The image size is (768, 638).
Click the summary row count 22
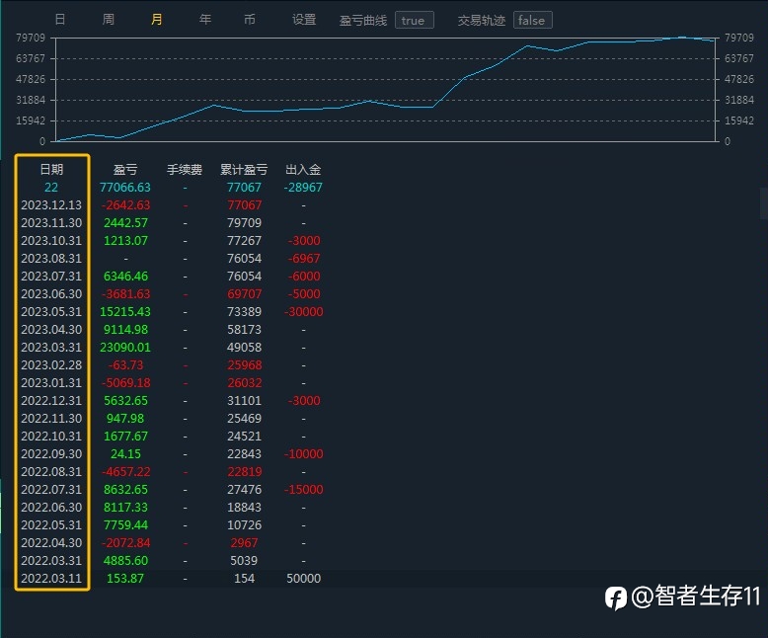coord(51,188)
